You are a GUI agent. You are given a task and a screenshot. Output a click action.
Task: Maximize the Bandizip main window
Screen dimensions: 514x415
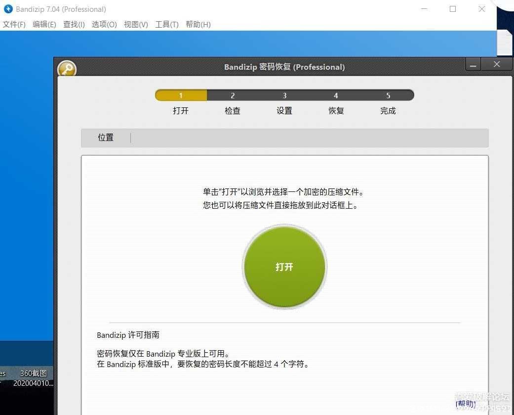tap(453, 9)
